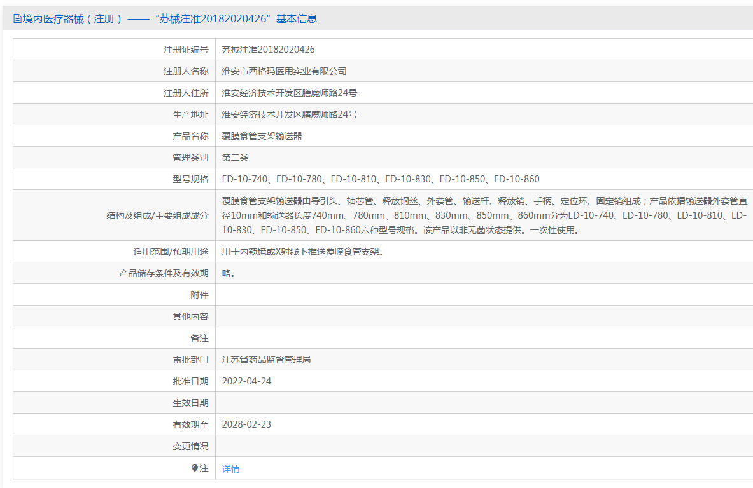The image size is (753, 488).
Task: Click the document icon in the header
Action: 17,19
